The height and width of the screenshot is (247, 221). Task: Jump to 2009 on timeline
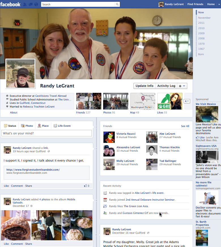[201, 33]
